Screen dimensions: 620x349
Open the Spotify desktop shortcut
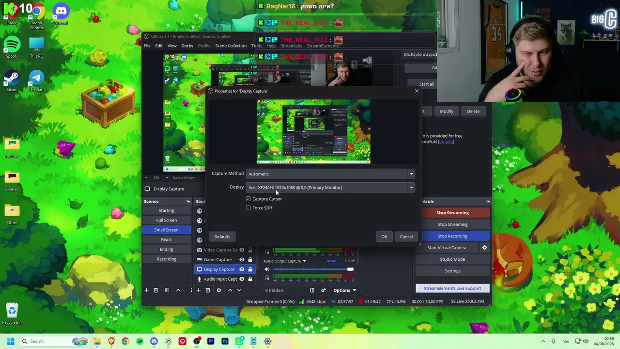click(x=12, y=48)
